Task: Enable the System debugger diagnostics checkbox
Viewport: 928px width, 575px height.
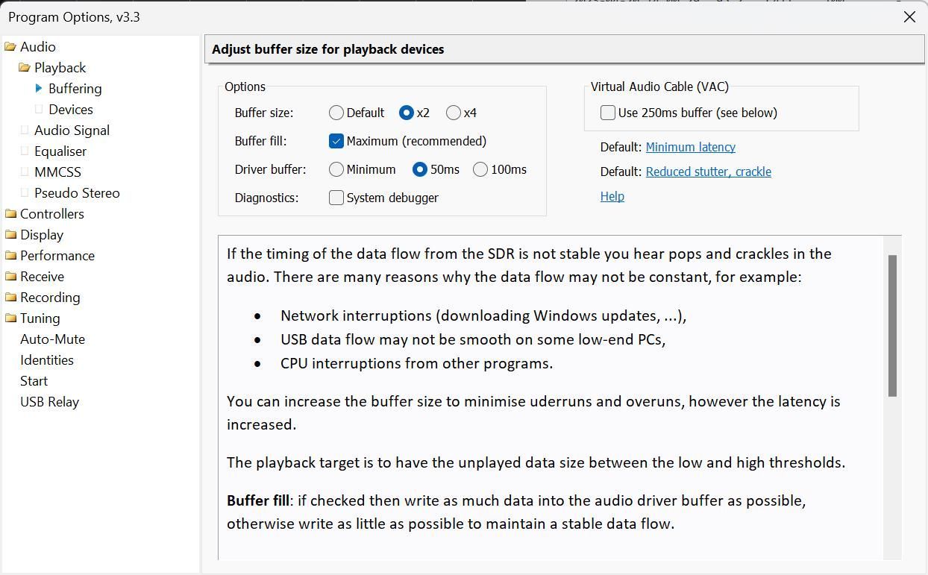Action: click(336, 198)
